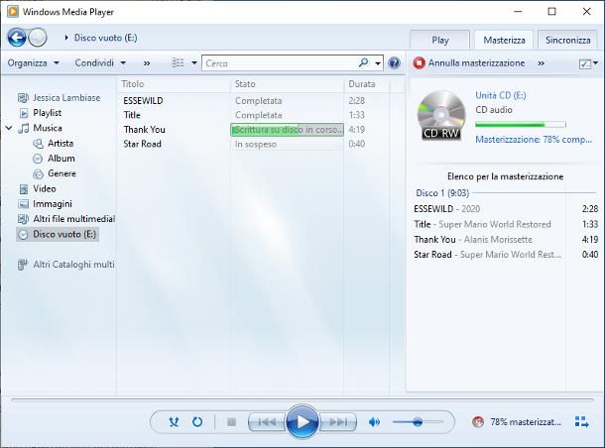Open the help question mark icon

coord(394,62)
